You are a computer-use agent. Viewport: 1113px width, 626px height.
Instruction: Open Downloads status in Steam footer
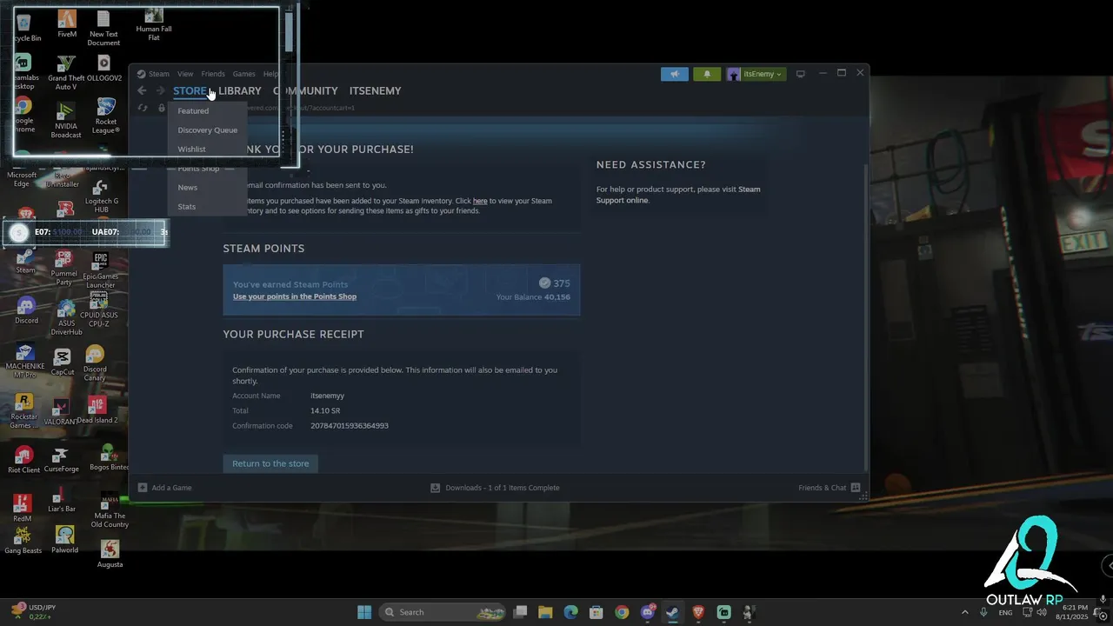coord(495,488)
